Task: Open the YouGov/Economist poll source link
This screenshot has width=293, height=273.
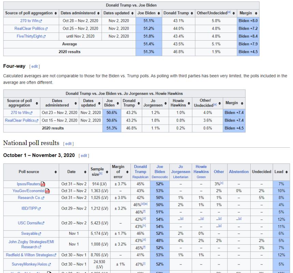Action: point(28,191)
